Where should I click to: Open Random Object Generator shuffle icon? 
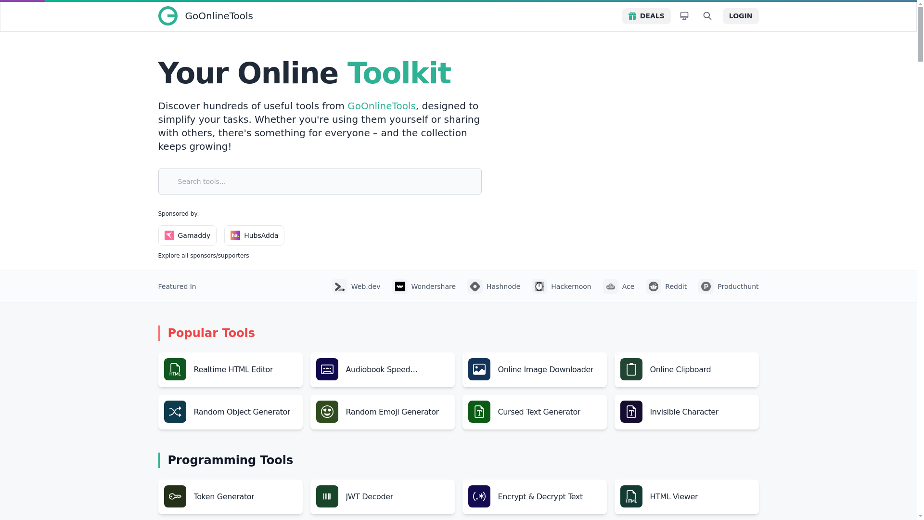(175, 412)
